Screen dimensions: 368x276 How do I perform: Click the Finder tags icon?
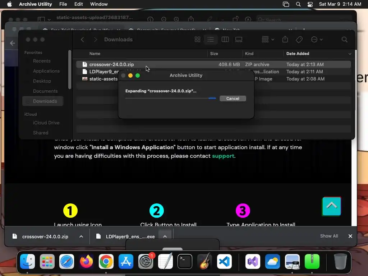click(299, 40)
